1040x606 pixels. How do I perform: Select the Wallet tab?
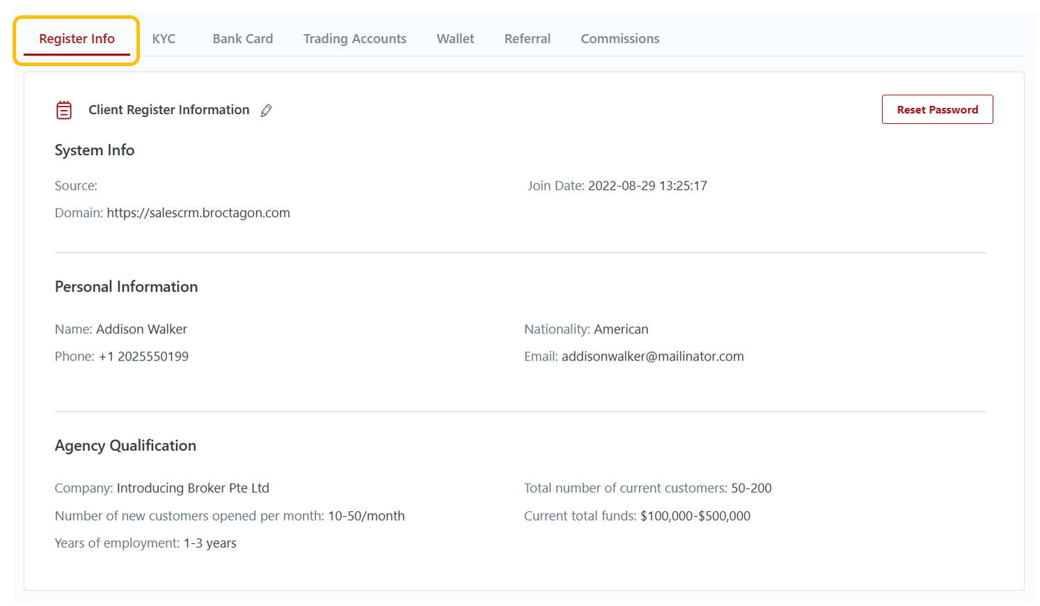(455, 39)
